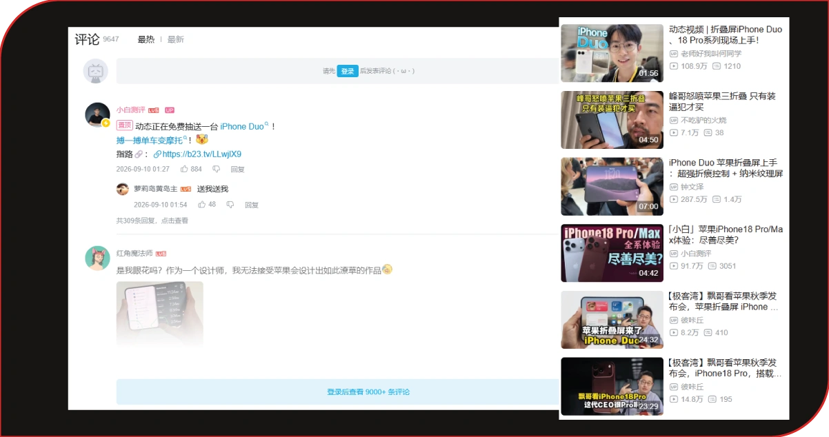Dislike the pinned comment by 小白测评
The height and width of the screenshot is (437, 829).
(x=216, y=169)
